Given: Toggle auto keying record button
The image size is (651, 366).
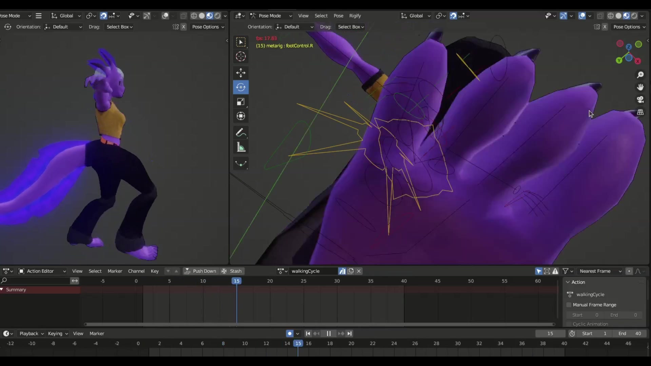Looking at the screenshot, I should pos(290,333).
